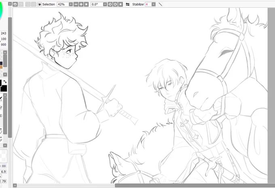The width and height of the screenshot is (275, 188).
Task: Open the zoom percentage dropdown
Action: (x=71, y=4)
